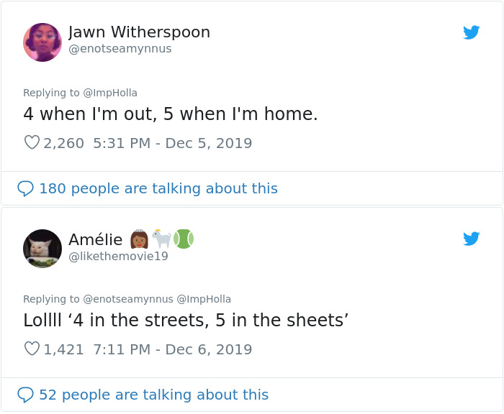Click the tweet text '4 when I'm out, 5 when I'm home.'
504x414 pixels.
(x=171, y=114)
